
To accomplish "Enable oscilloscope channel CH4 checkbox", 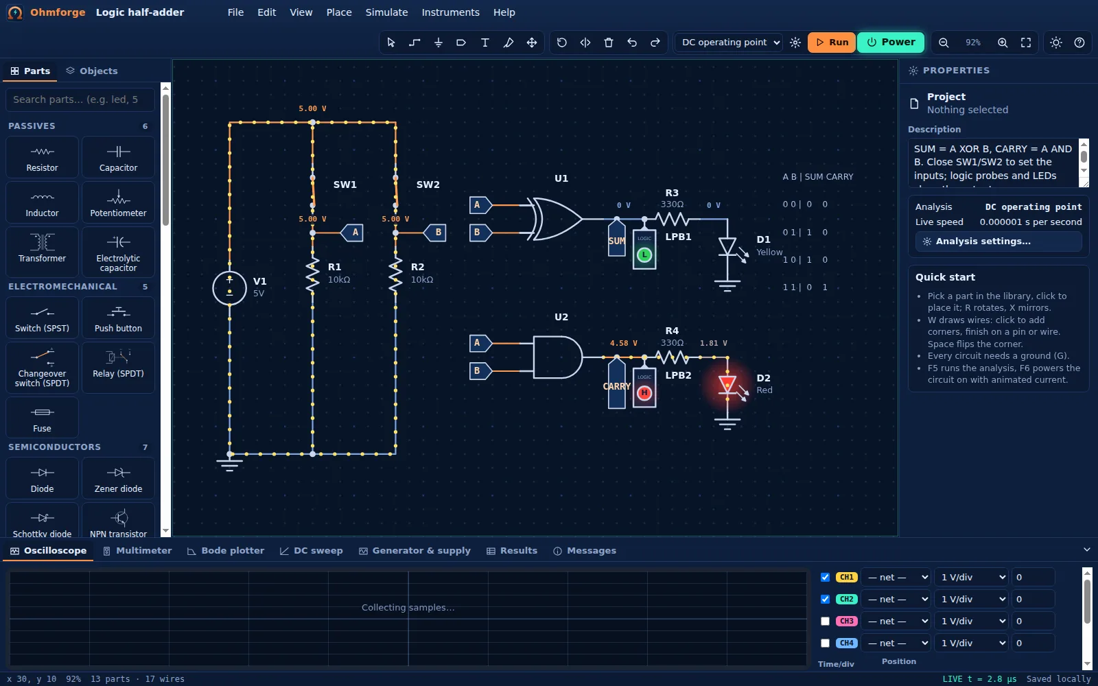I will pos(825,643).
